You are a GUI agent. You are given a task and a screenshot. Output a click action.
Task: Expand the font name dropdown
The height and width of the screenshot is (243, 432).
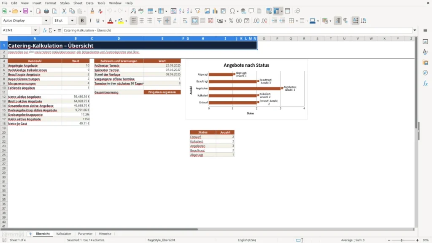pos(46,20)
